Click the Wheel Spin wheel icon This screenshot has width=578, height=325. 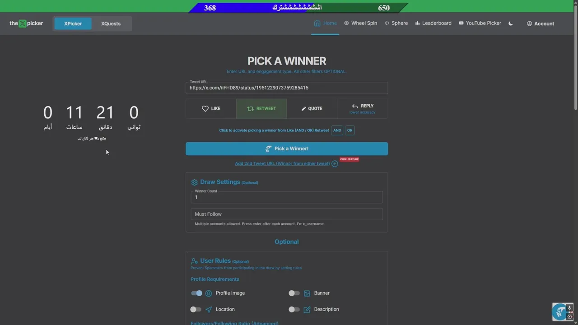[346, 23]
